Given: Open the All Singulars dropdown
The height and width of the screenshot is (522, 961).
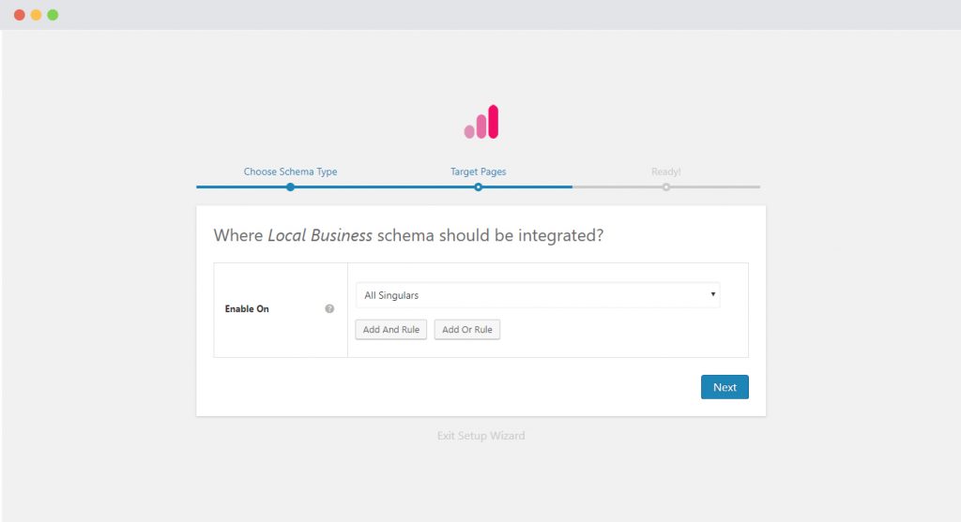Looking at the screenshot, I should [x=537, y=295].
